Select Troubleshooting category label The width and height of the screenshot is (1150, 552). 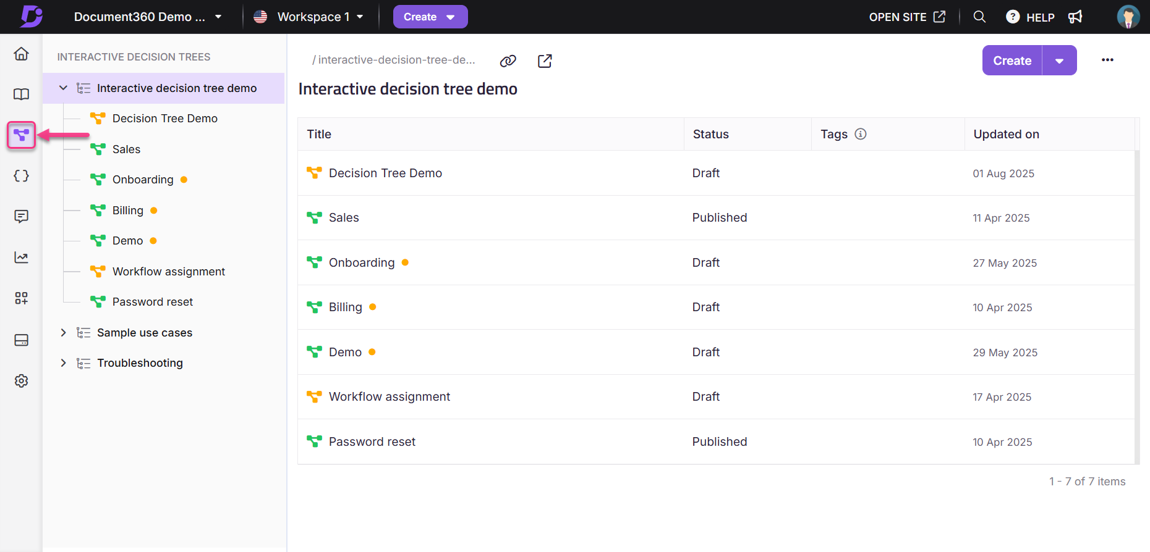click(x=140, y=363)
